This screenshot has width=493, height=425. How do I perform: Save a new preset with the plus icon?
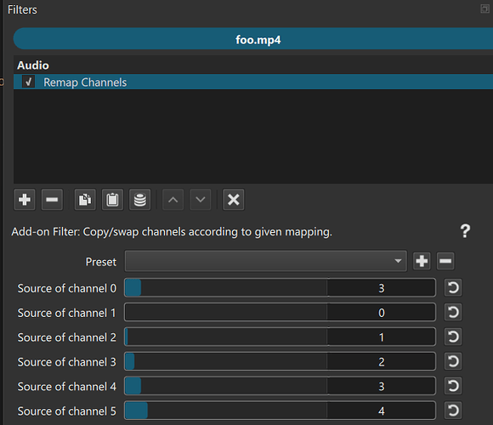click(422, 261)
